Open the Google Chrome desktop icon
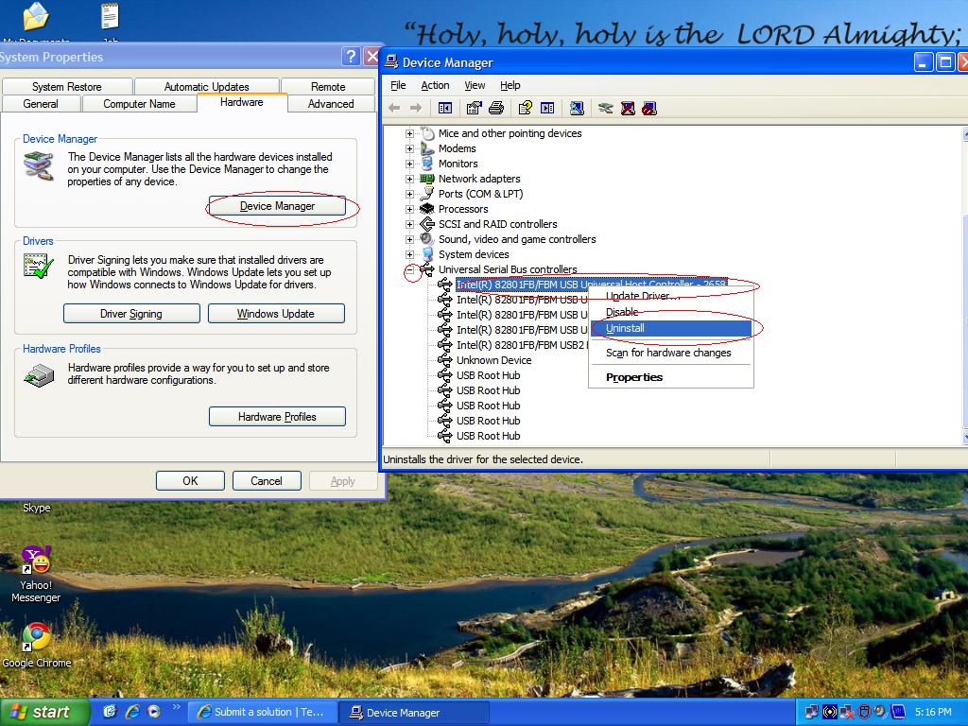This screenshot has height=726, width=968. pos(36,638)
